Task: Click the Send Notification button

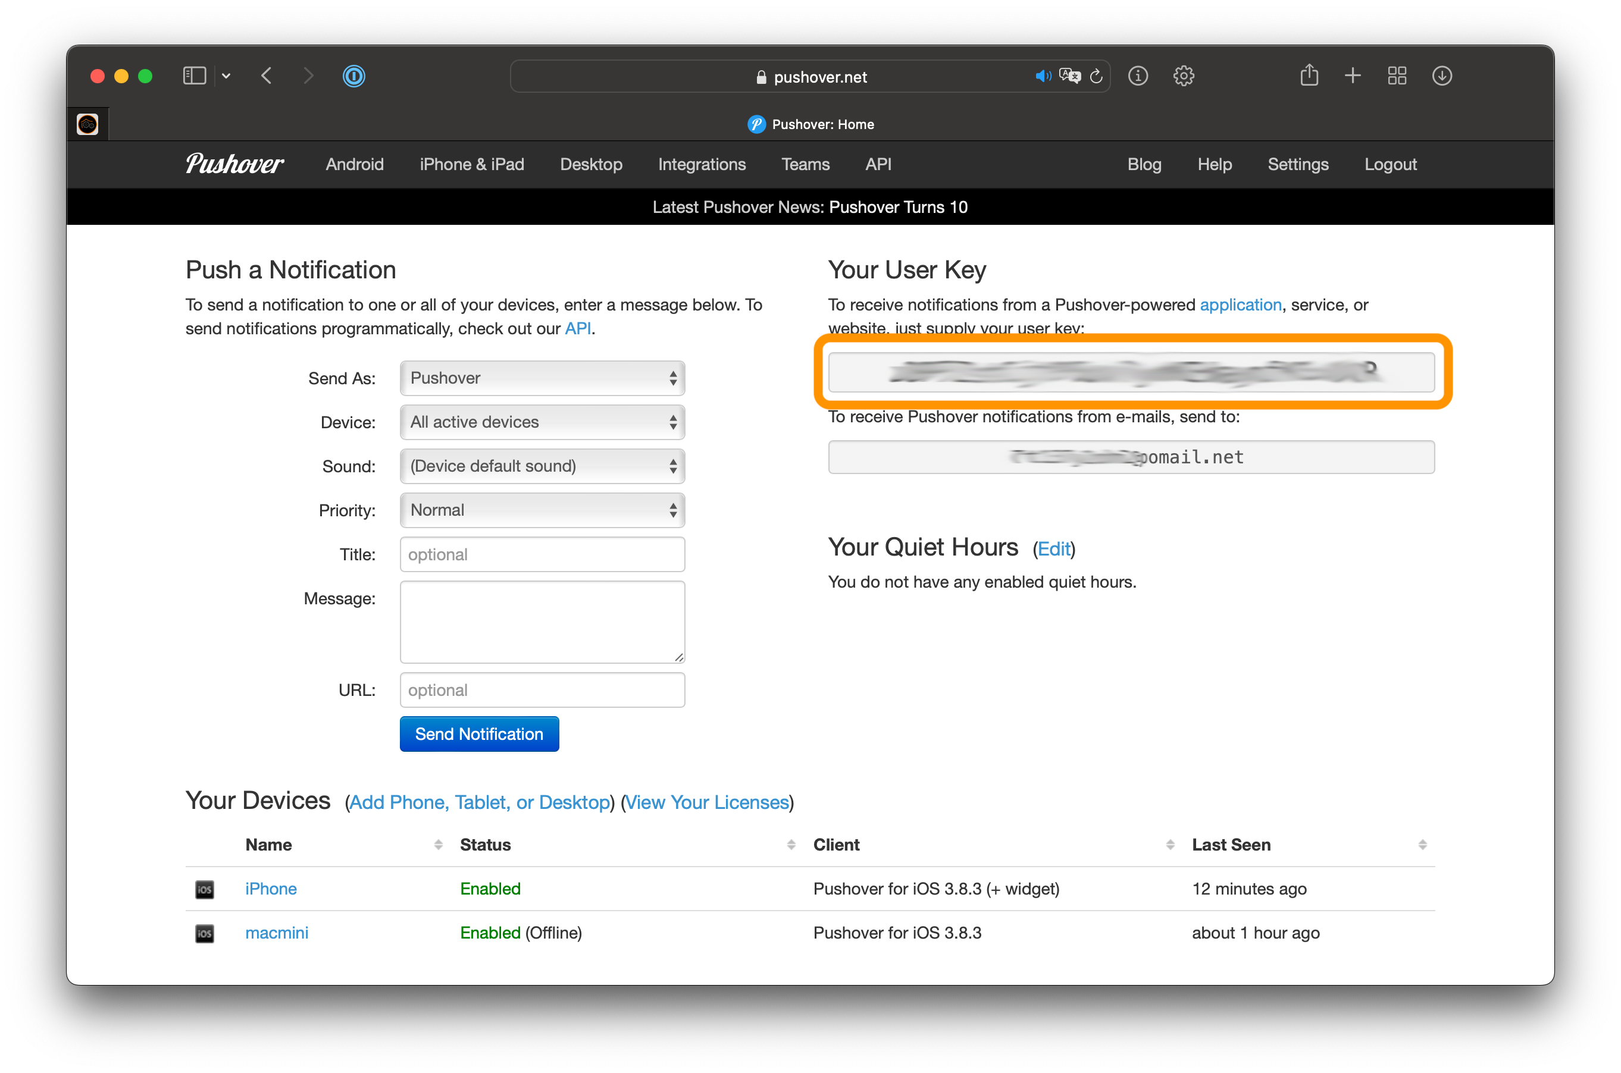Action: [479, 733]
